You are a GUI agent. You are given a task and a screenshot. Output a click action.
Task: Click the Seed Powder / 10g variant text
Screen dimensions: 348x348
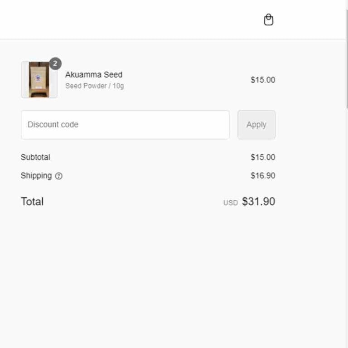(95, 86)
